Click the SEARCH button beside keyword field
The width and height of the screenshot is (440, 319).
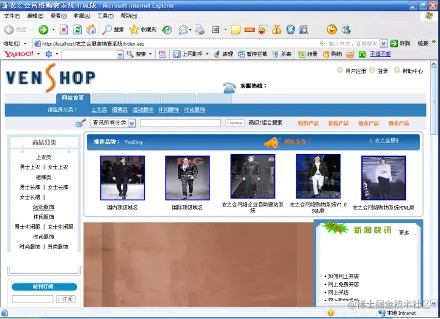pyautogui.click(x=235, y=123)
